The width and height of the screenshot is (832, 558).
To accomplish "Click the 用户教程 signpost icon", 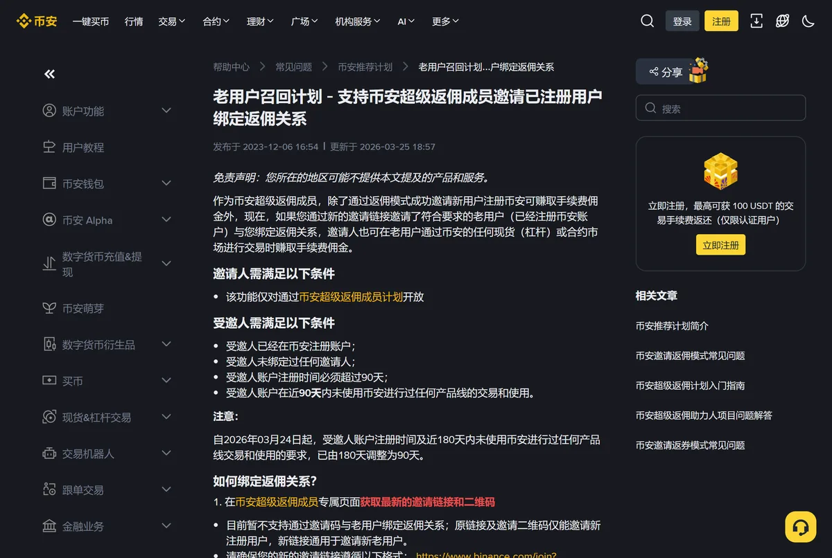I will click(49, 147).
